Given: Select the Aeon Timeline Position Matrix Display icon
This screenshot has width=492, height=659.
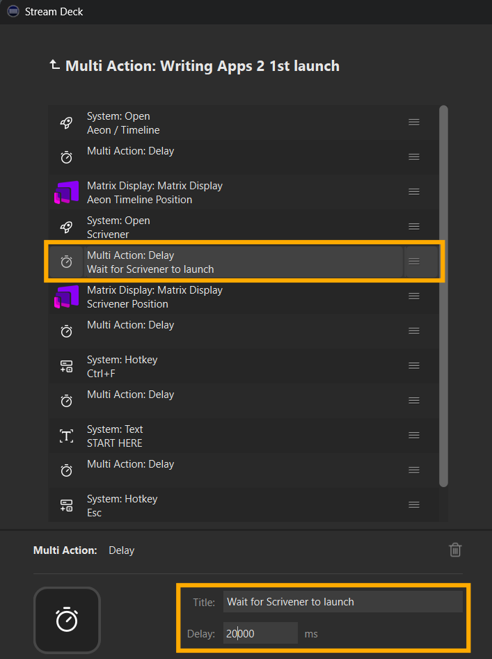Looking at the screenshot, I should pyautogui.click(x=66, y=192).
